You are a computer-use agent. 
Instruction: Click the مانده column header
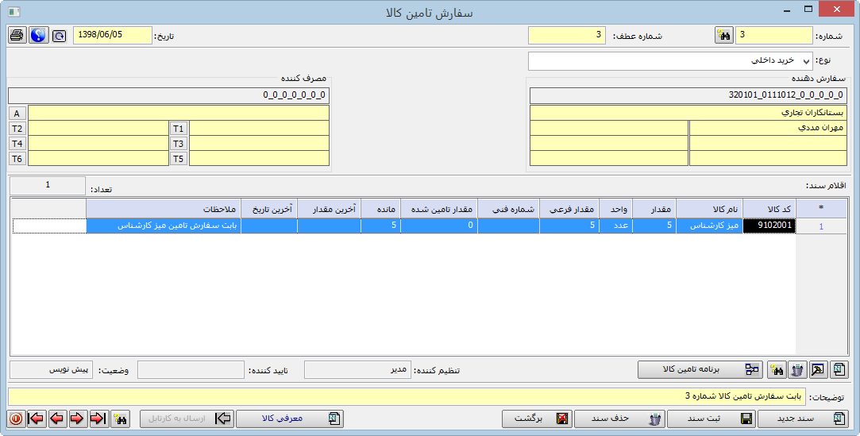(x=380, y=209)
